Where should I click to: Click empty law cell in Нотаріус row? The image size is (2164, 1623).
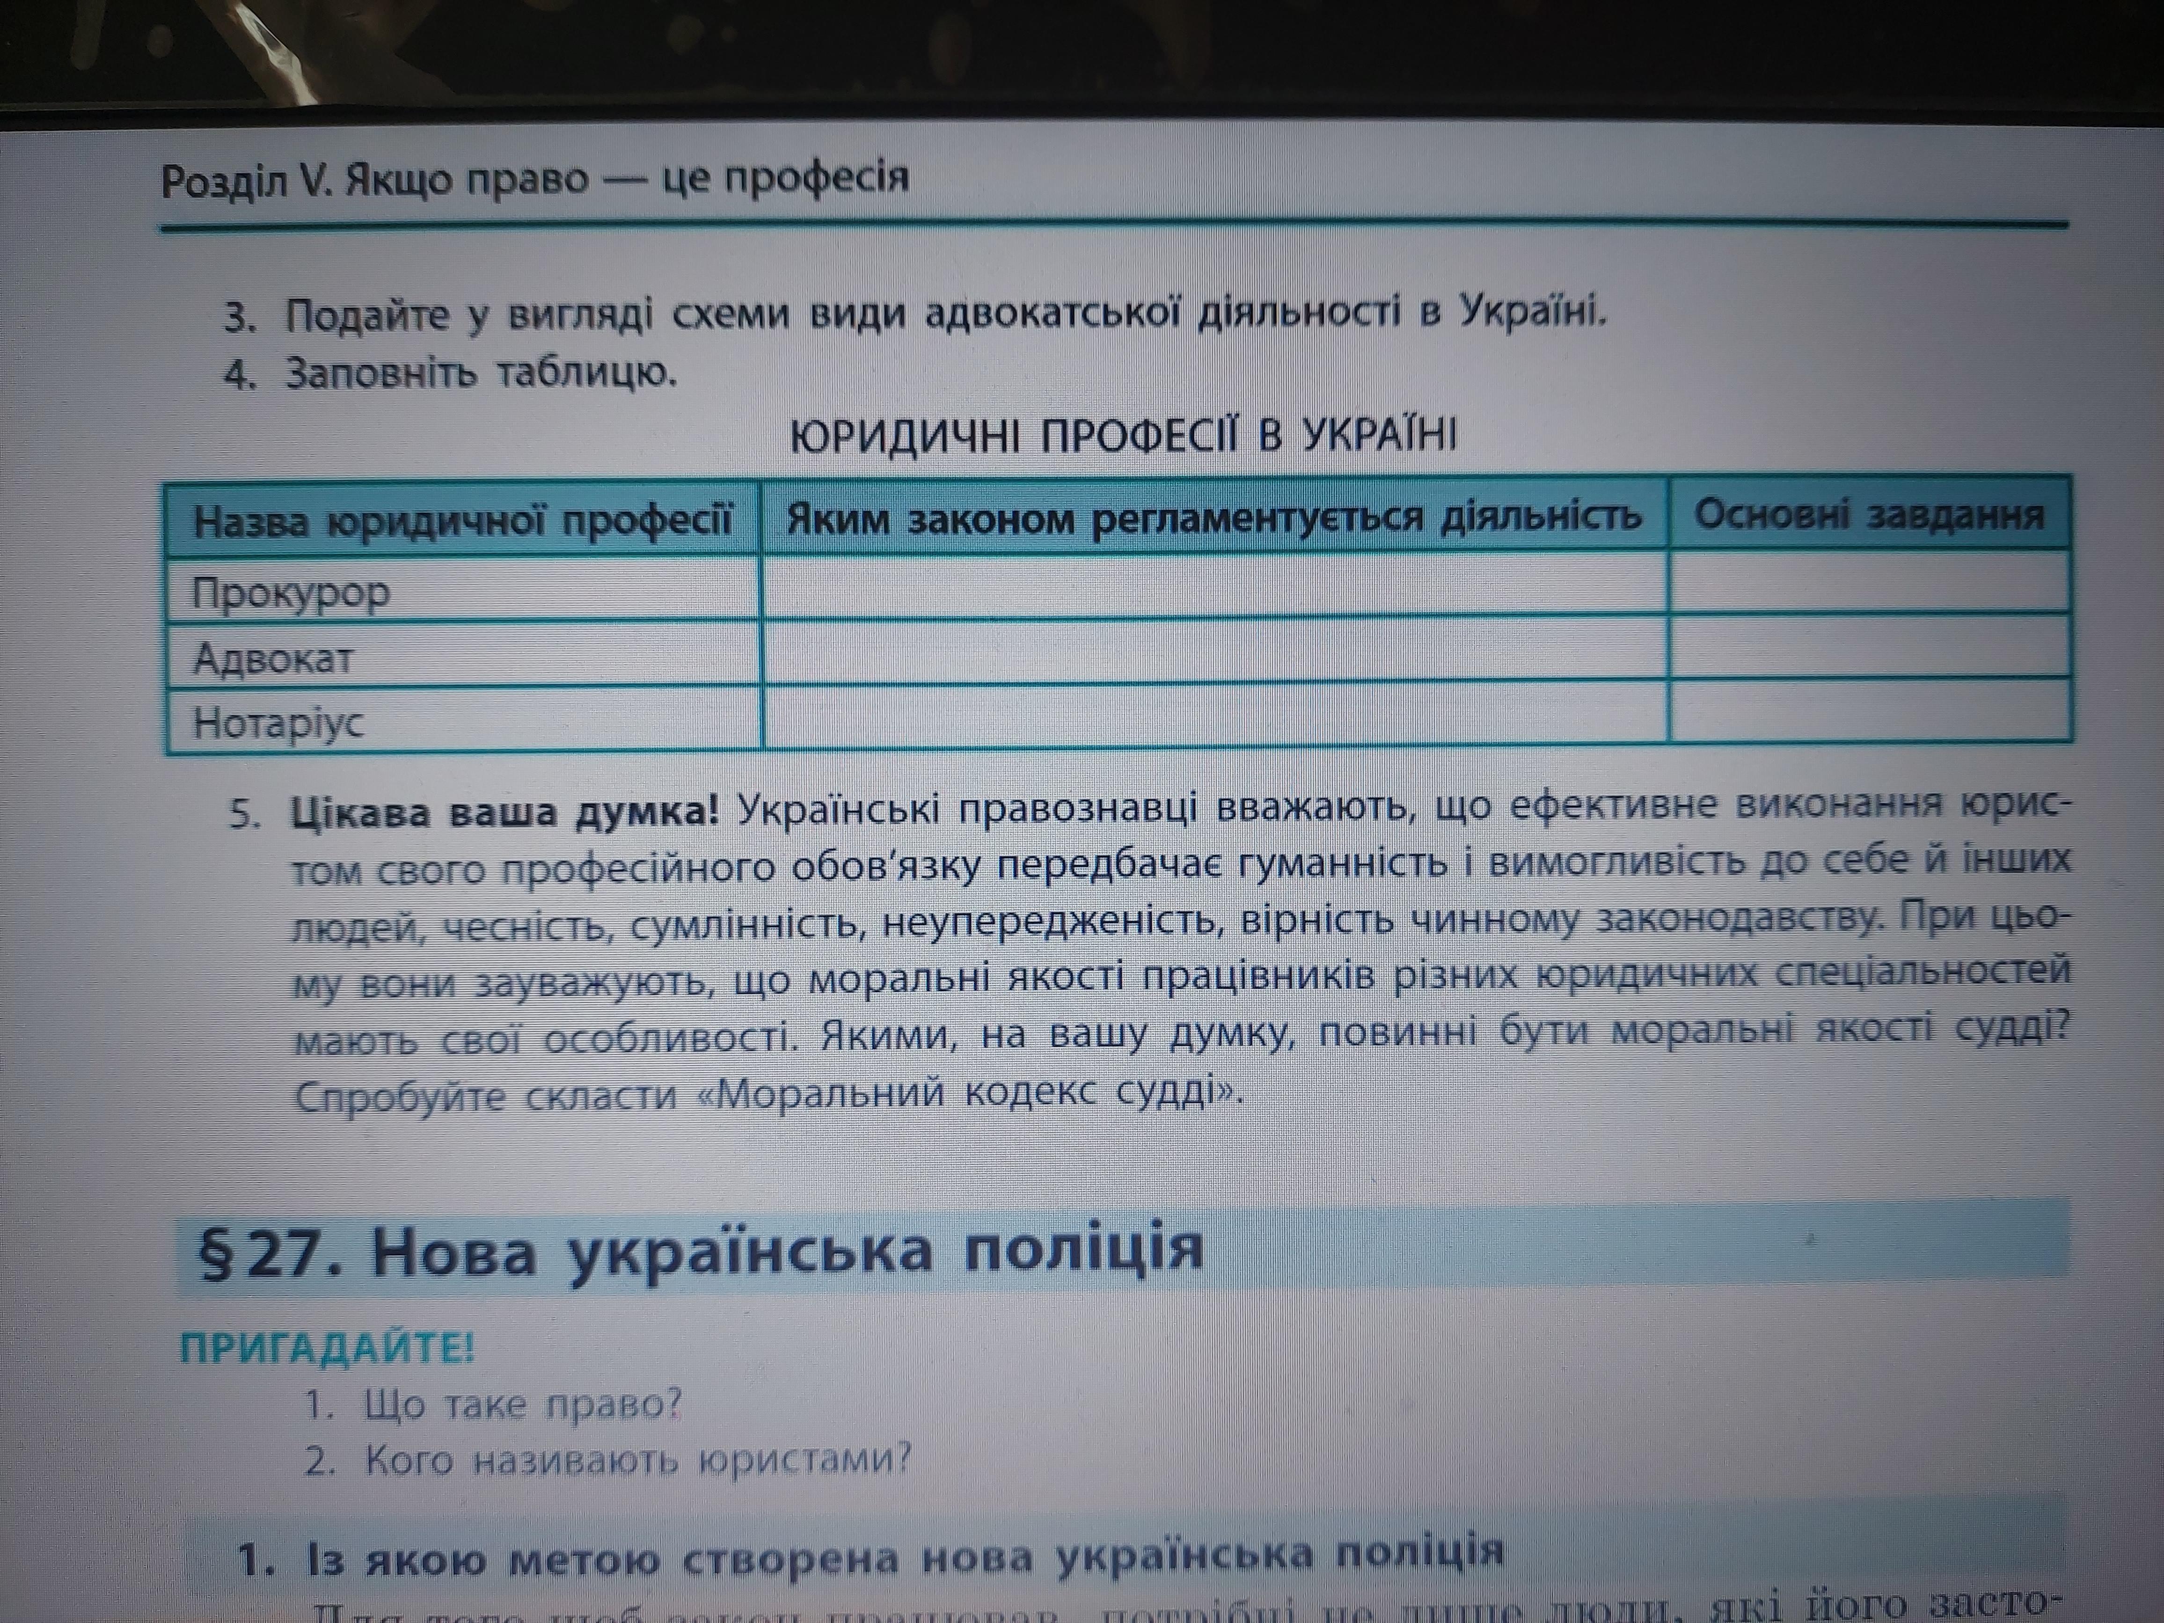coord(1214,714)
